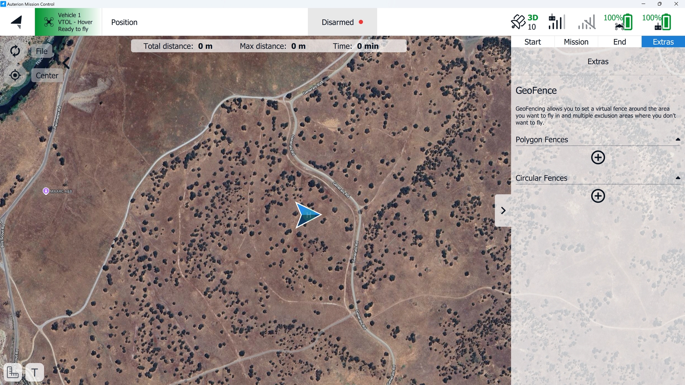Switch to the Start tab
This screenshot has height=385, width=685.
point(532,42)
